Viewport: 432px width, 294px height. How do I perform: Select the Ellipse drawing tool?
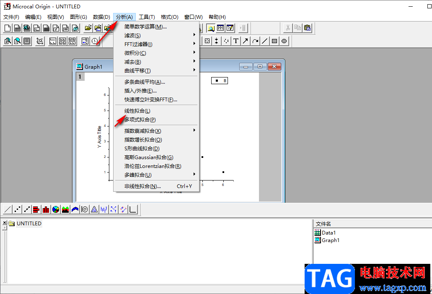pyautogui.click(x=284, y=41)
